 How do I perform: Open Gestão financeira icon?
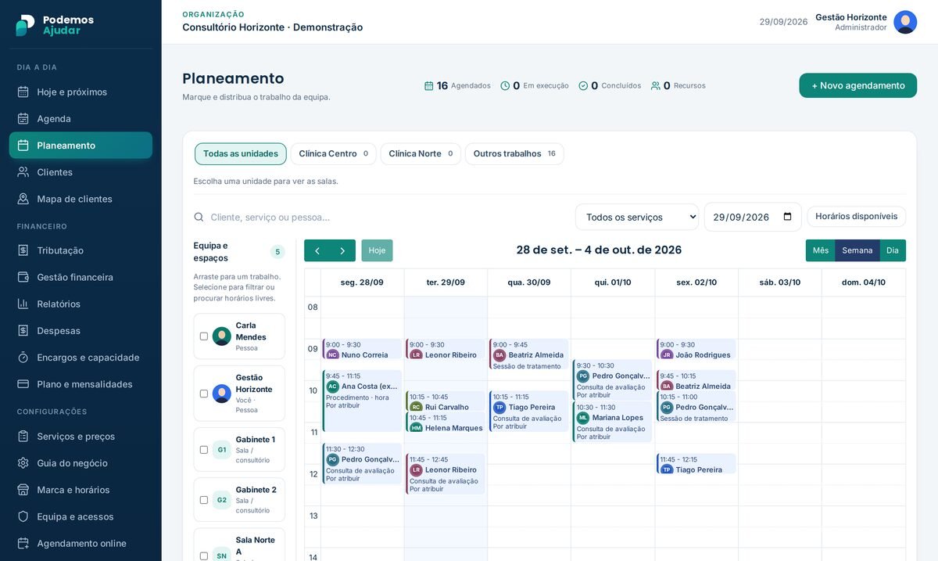point(23,277)
